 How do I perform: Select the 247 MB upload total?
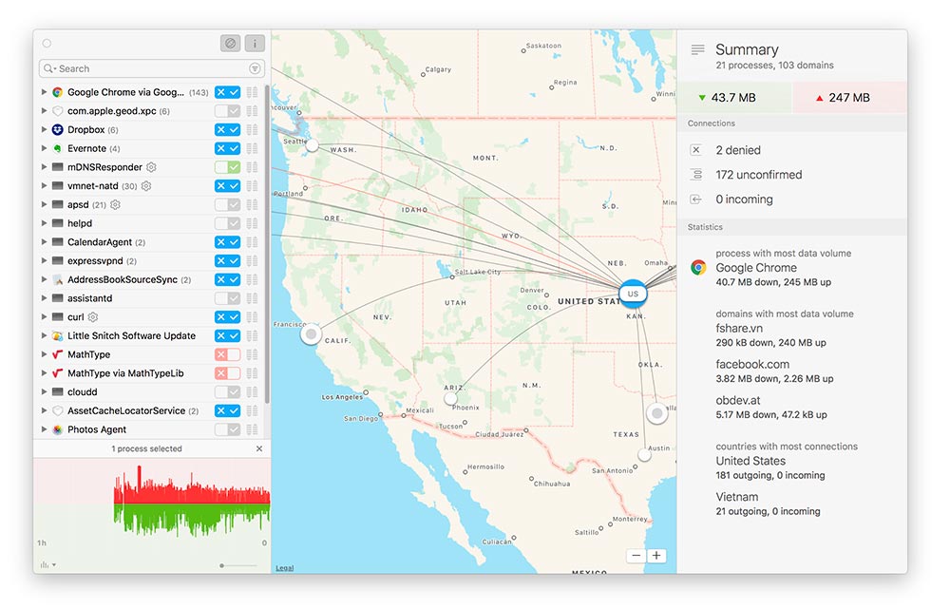pos(850,98)
